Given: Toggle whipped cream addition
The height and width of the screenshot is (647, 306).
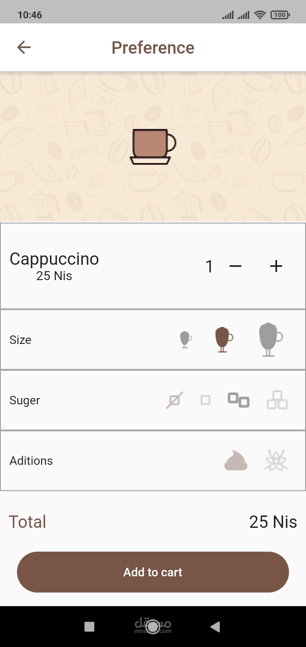Looking at the screenshot, I should click(x=236, y=461).
